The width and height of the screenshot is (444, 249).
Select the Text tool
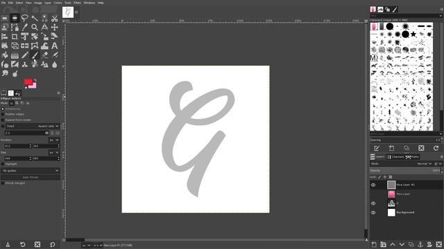pyautogui.click(x=54, y=46)
